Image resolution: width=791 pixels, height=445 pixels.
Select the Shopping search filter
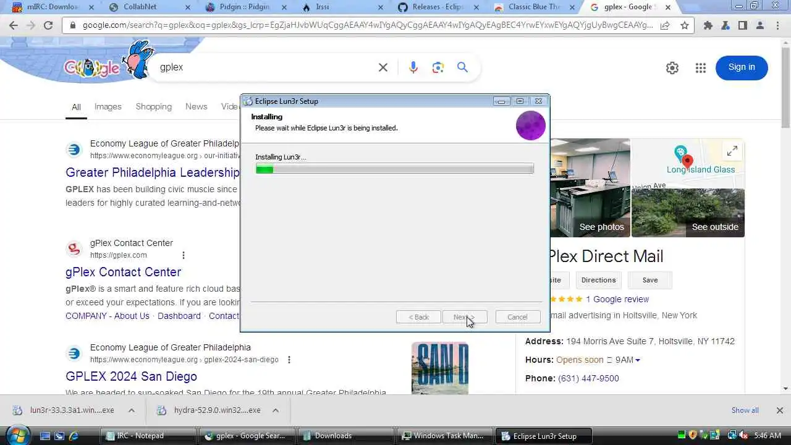coord(154,106)
